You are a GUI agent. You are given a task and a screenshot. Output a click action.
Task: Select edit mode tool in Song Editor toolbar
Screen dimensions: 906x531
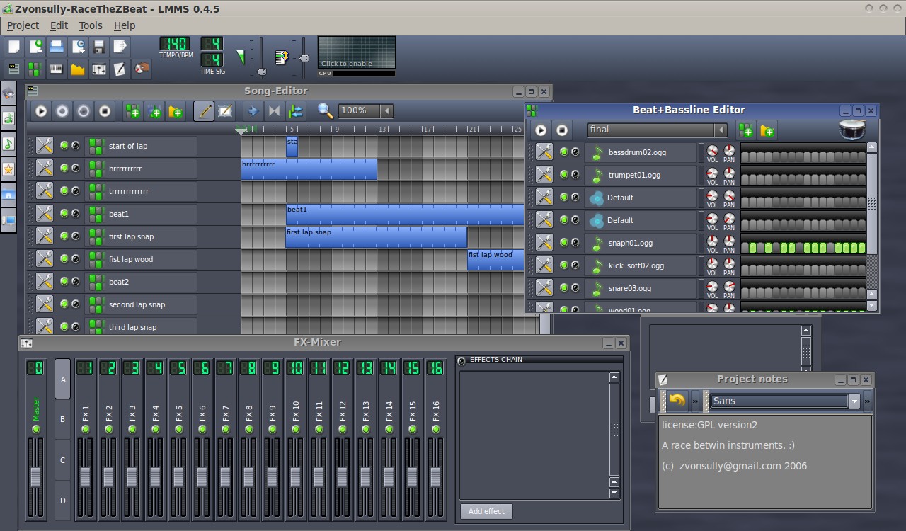tap(224, 110)
